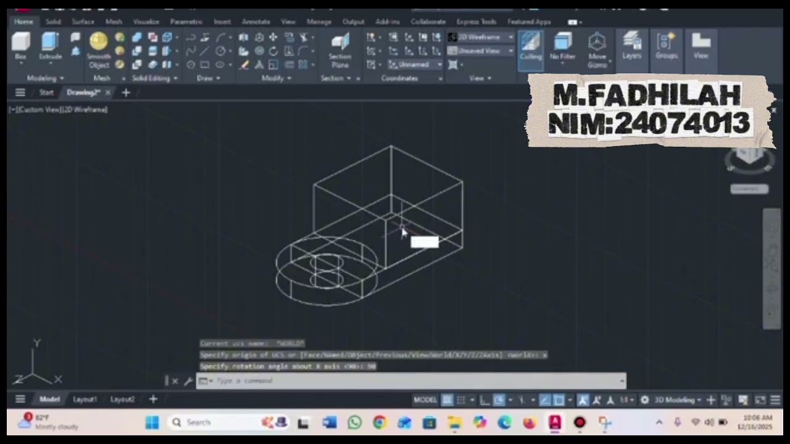Open the layout tabs hamburger menu
This screenshot has width=790, height=444.
click(20, 399)
